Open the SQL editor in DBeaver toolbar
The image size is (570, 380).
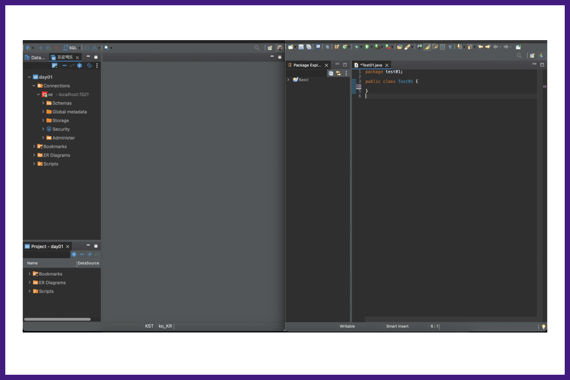(70, 47)
